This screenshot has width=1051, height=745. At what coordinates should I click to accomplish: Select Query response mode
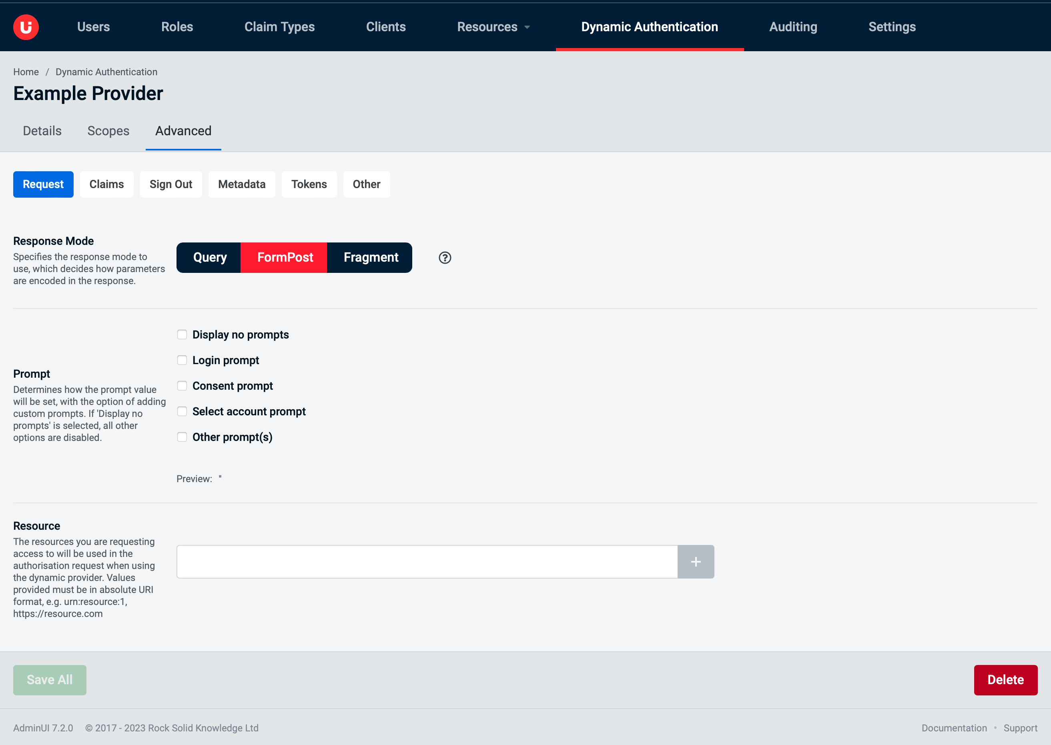click(209, 257)
